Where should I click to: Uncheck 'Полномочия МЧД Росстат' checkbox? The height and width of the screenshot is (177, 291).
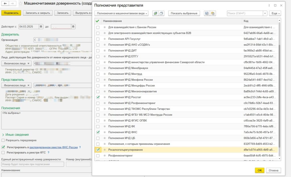pyautogui.click(x=98, y=97)
